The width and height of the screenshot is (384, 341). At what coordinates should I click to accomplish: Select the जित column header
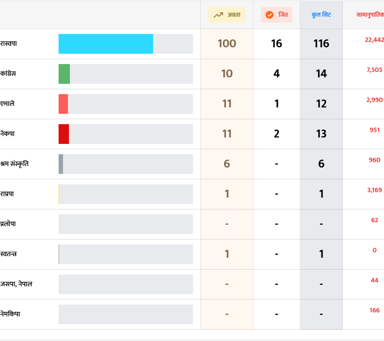(277, 15)
